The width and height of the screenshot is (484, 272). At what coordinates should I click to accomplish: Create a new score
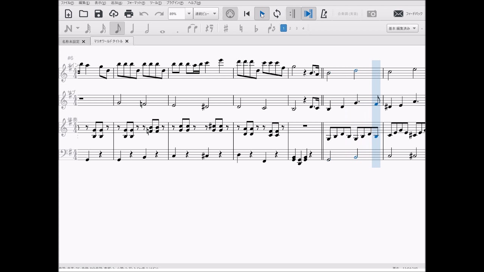click(x=68, y=14)
